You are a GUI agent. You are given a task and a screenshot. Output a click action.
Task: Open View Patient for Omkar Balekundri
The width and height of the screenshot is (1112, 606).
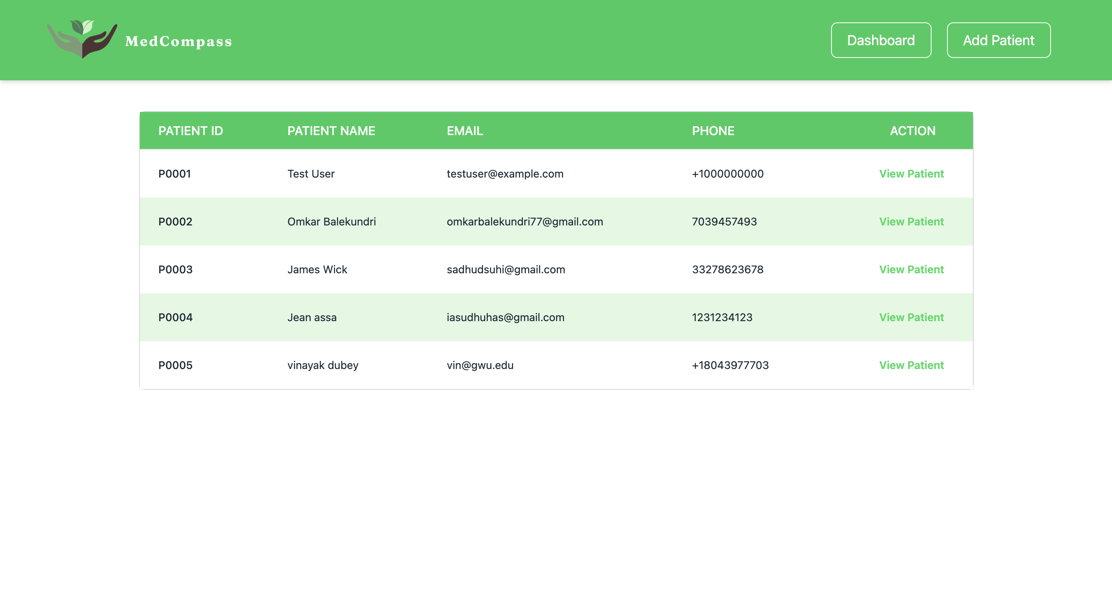(911, 222)
